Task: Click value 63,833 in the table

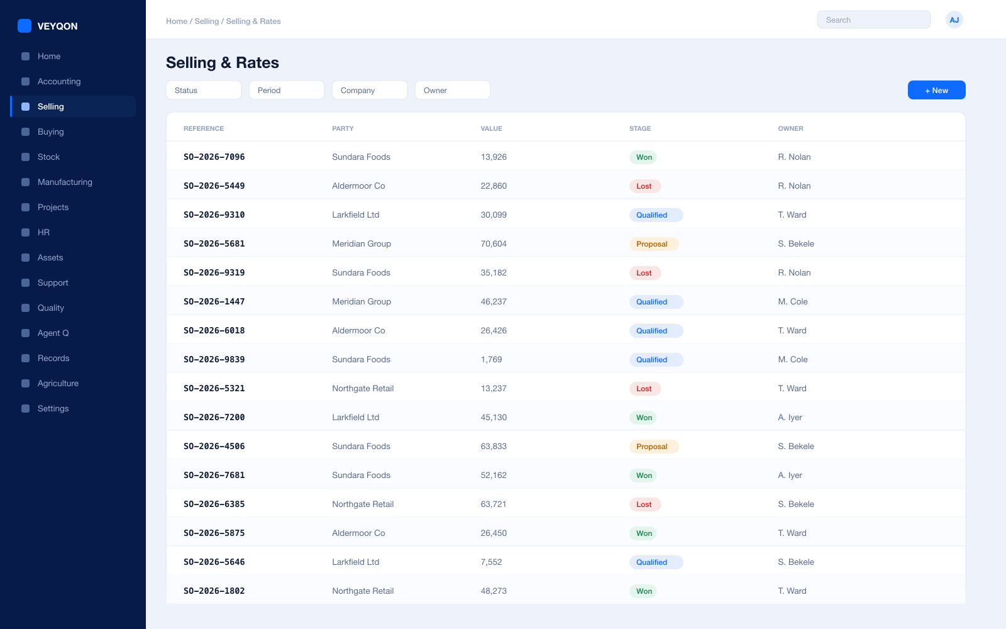Action: [x=494, y=446]
